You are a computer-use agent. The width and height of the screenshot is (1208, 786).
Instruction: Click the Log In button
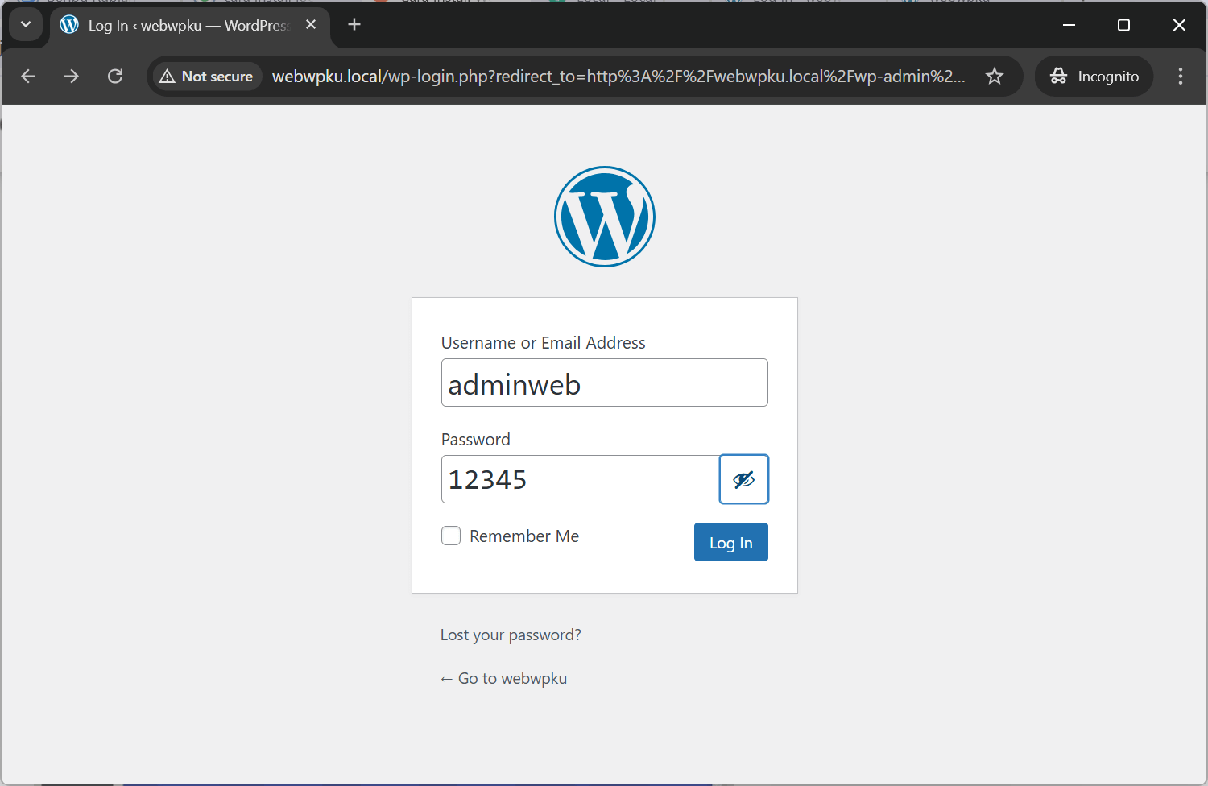click(x=731, y=542)
